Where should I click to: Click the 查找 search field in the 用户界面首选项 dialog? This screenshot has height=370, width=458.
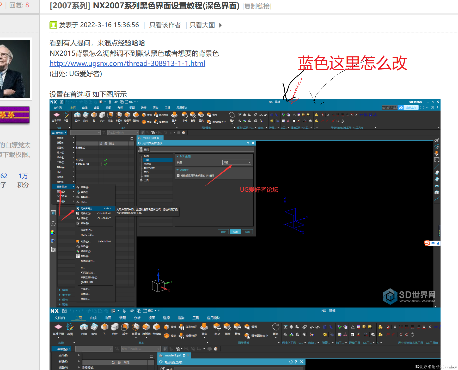[x=202, y=149]
